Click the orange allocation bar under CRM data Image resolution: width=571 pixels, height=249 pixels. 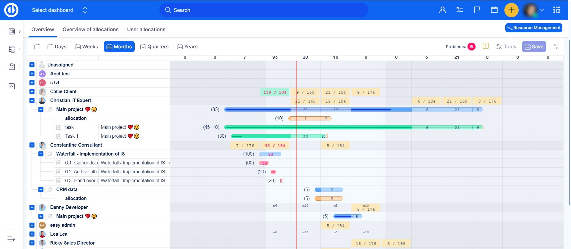point(329,199)
